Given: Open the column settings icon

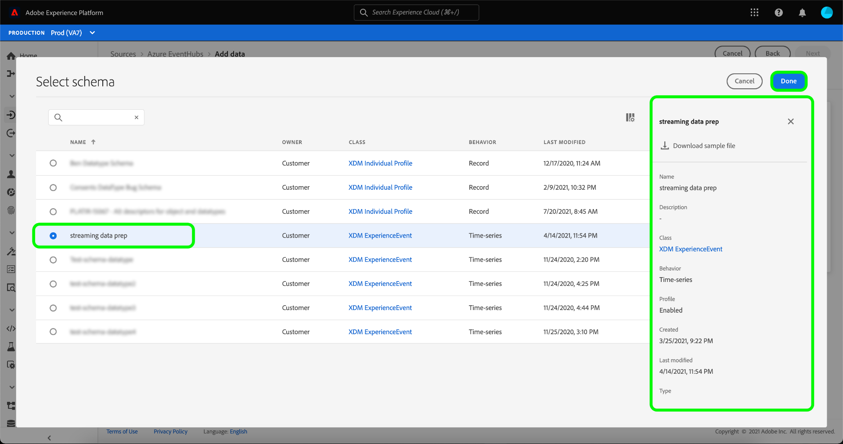Looking at the screenshot, I should tap(630, 117).
